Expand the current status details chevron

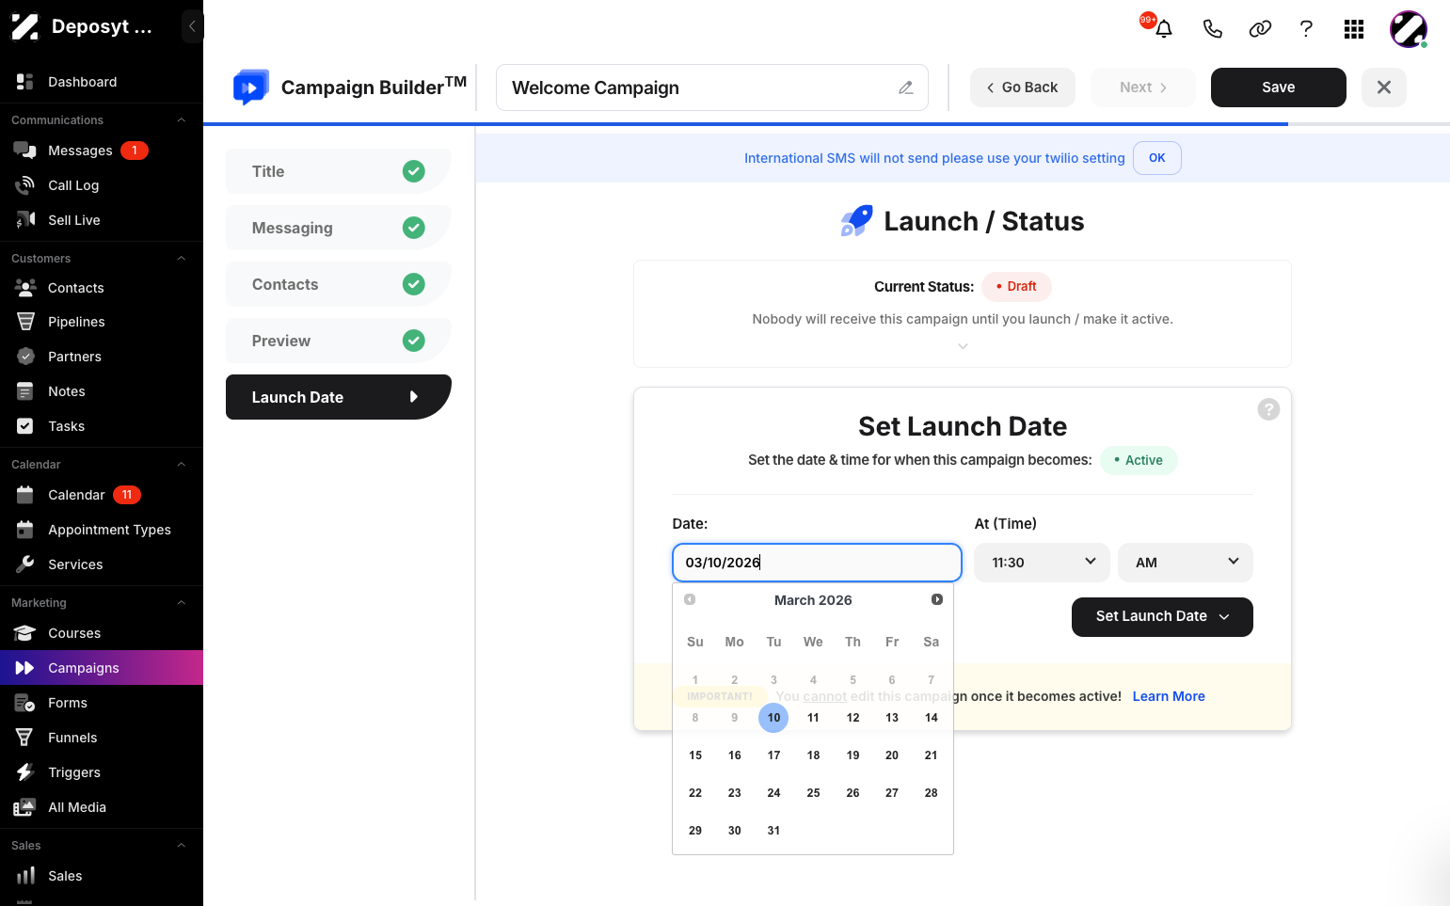963,346
